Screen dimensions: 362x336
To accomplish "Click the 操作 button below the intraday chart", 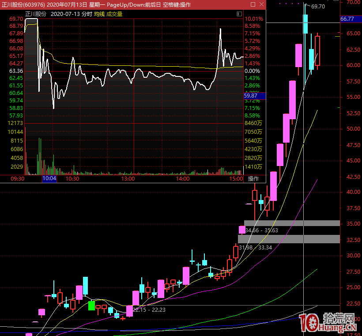I will pyautogui.click(x=253, y=179).
